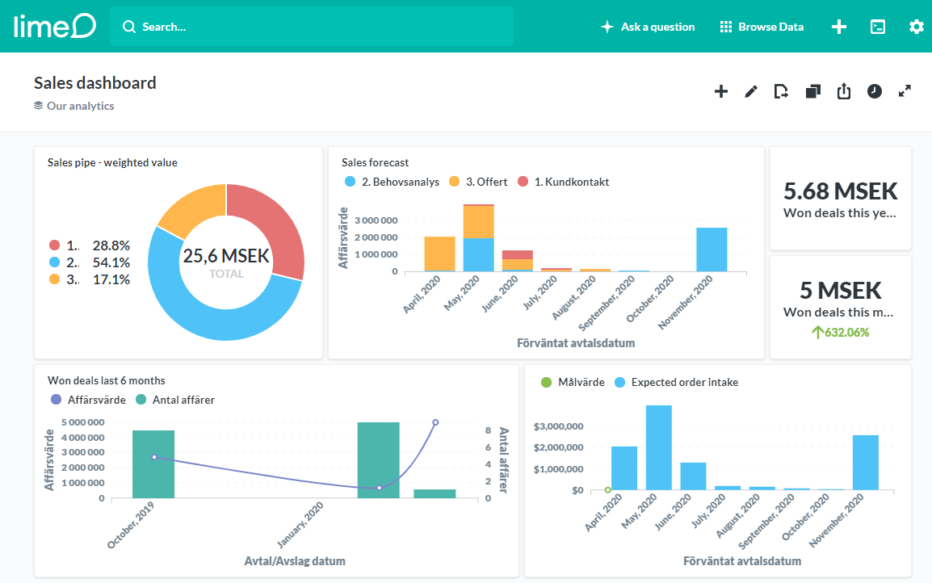Open the display mode icon in the top bar
Viewport: 932px width, 583px height.
coord(877,26)
